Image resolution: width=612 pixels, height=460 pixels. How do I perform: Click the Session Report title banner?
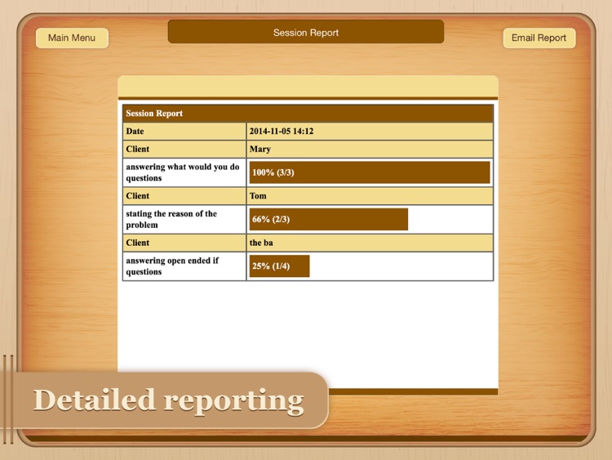[306, 32]
